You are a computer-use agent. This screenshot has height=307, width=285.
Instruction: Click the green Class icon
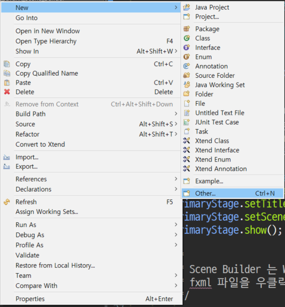(x=187, y=38)
